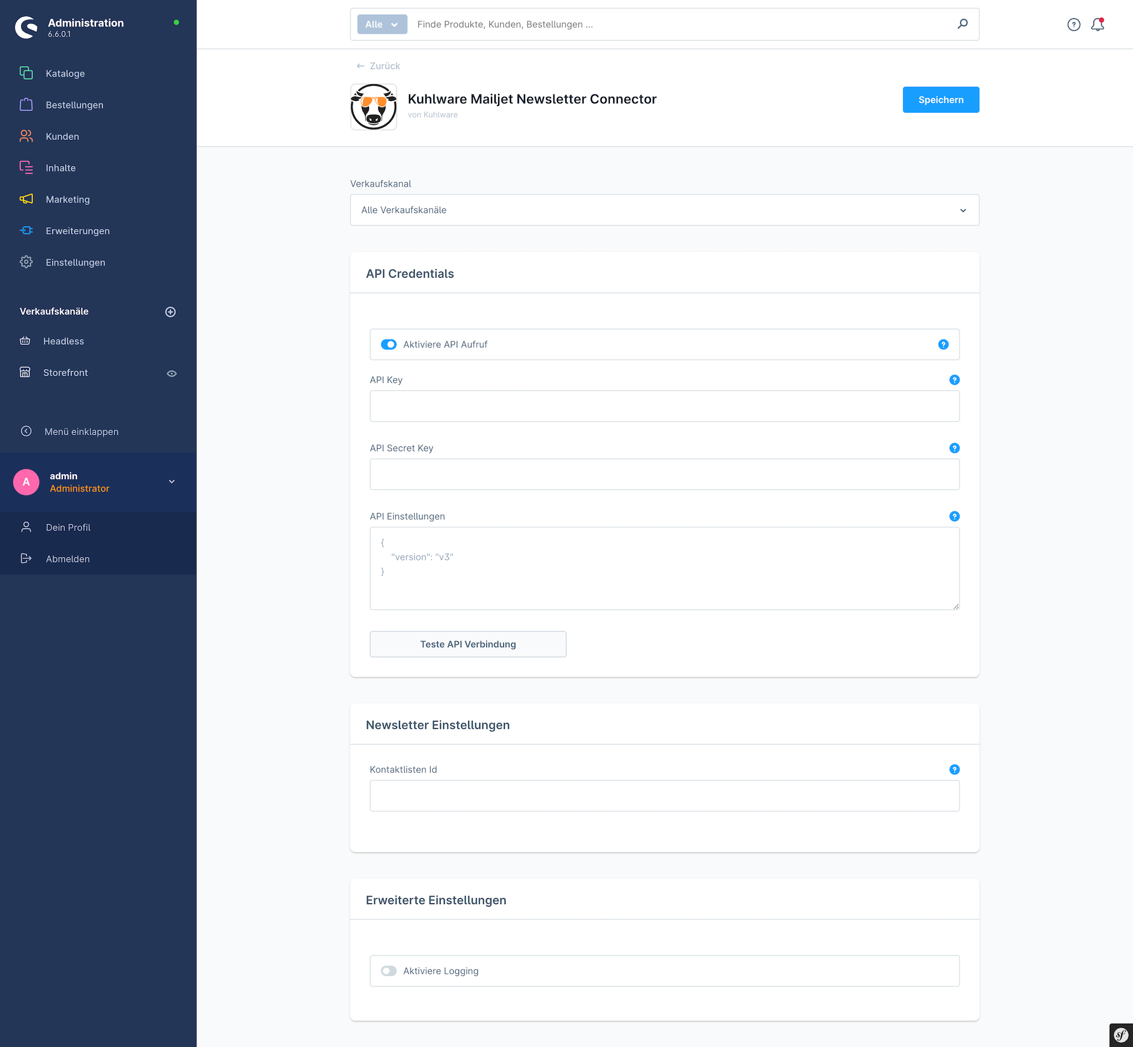Click the Storefront shop icon
This screenshot has height=1047, width=1133.
[x=25, y=372]
